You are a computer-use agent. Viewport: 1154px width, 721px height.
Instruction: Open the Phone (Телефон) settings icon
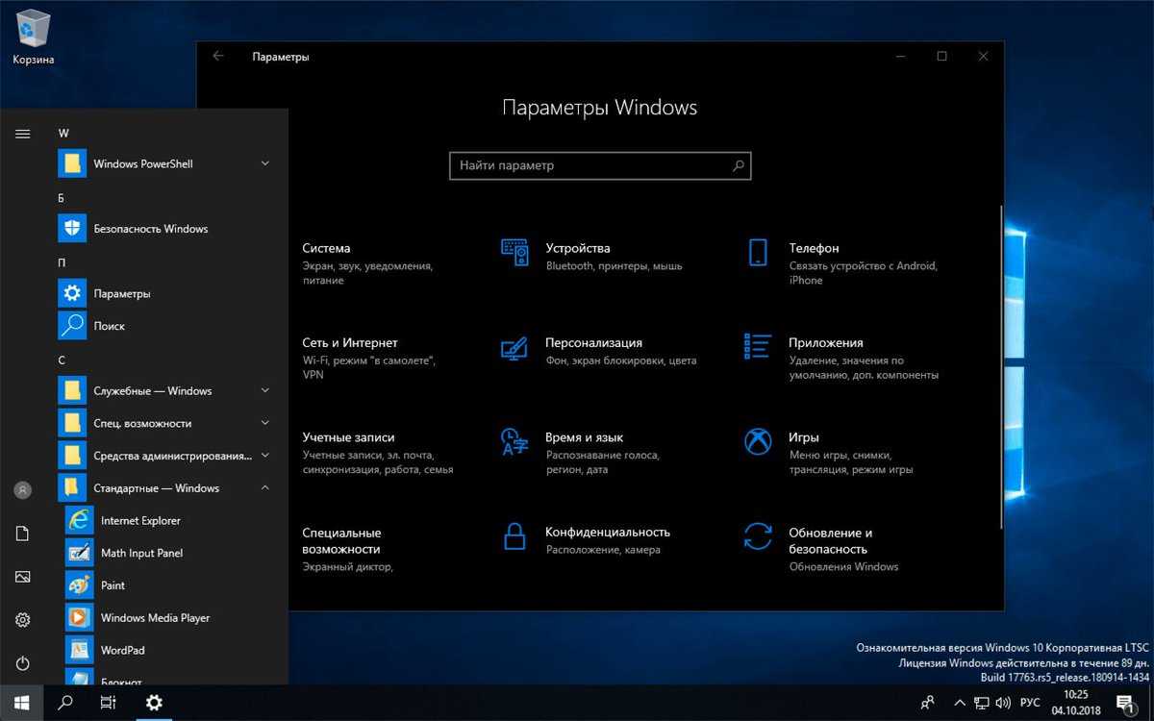pos(758,253)
